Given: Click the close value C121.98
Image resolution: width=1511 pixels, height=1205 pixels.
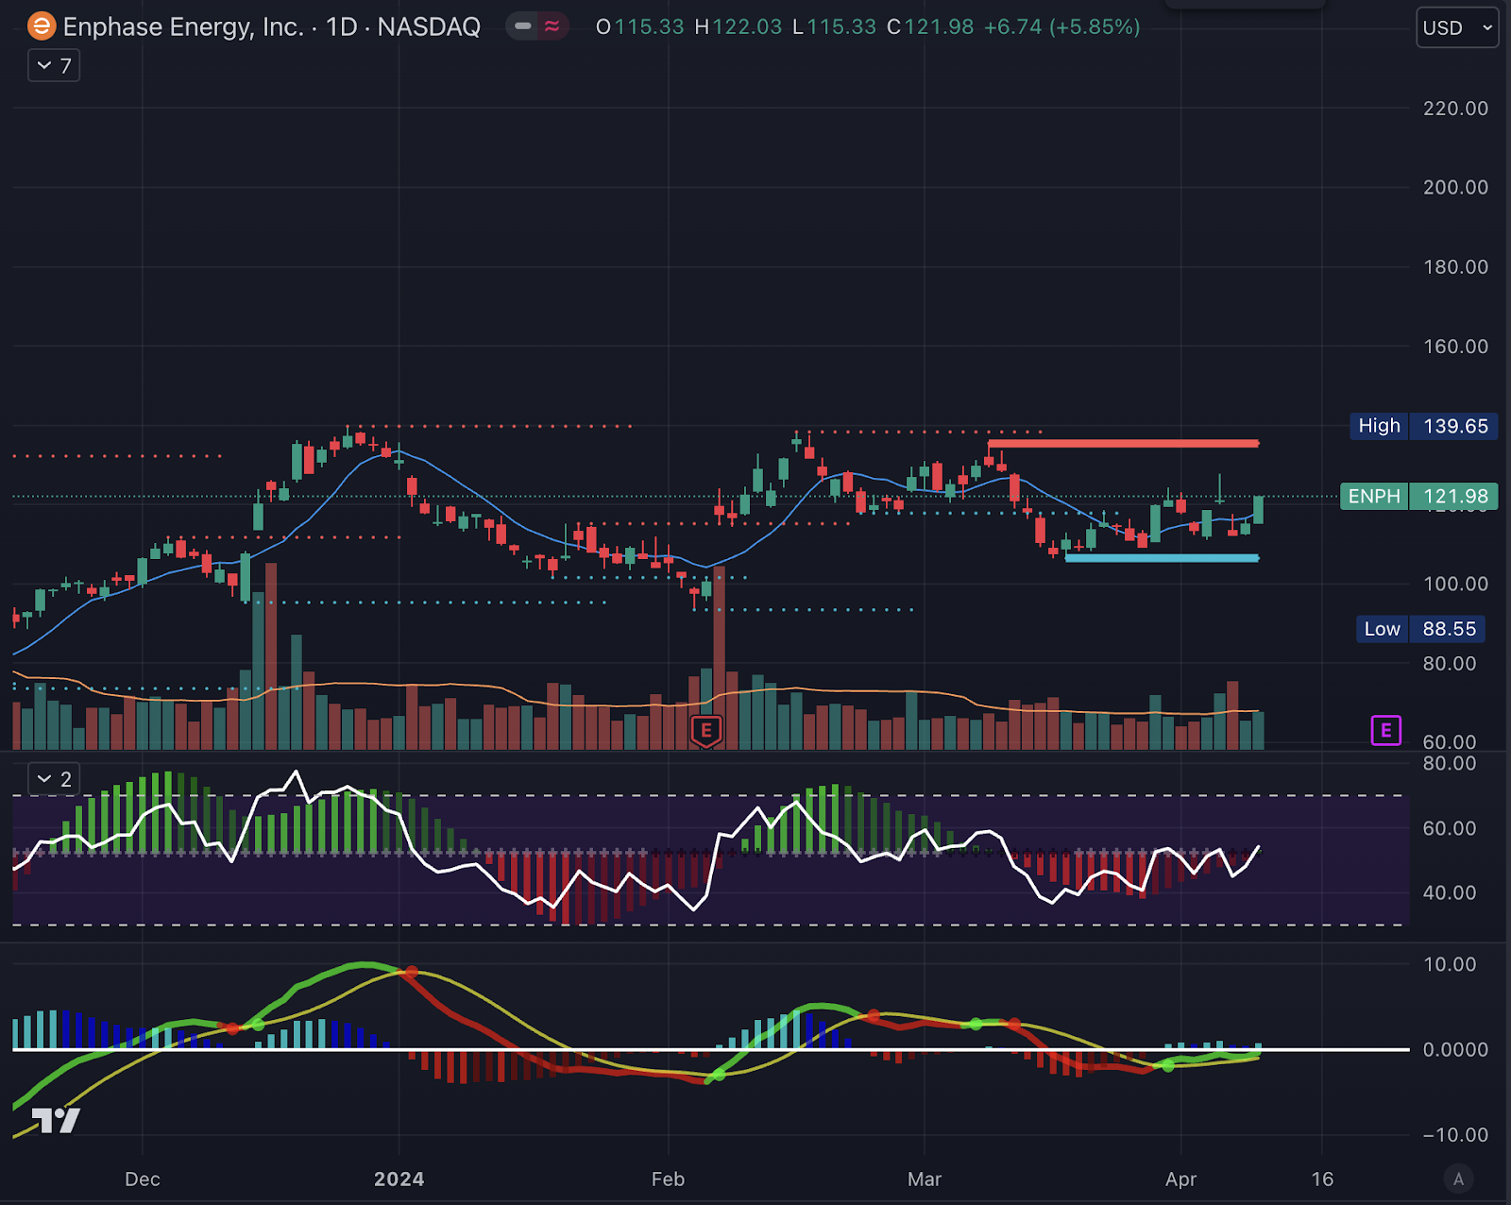Looking at the screenshot, I should point(930,27).
